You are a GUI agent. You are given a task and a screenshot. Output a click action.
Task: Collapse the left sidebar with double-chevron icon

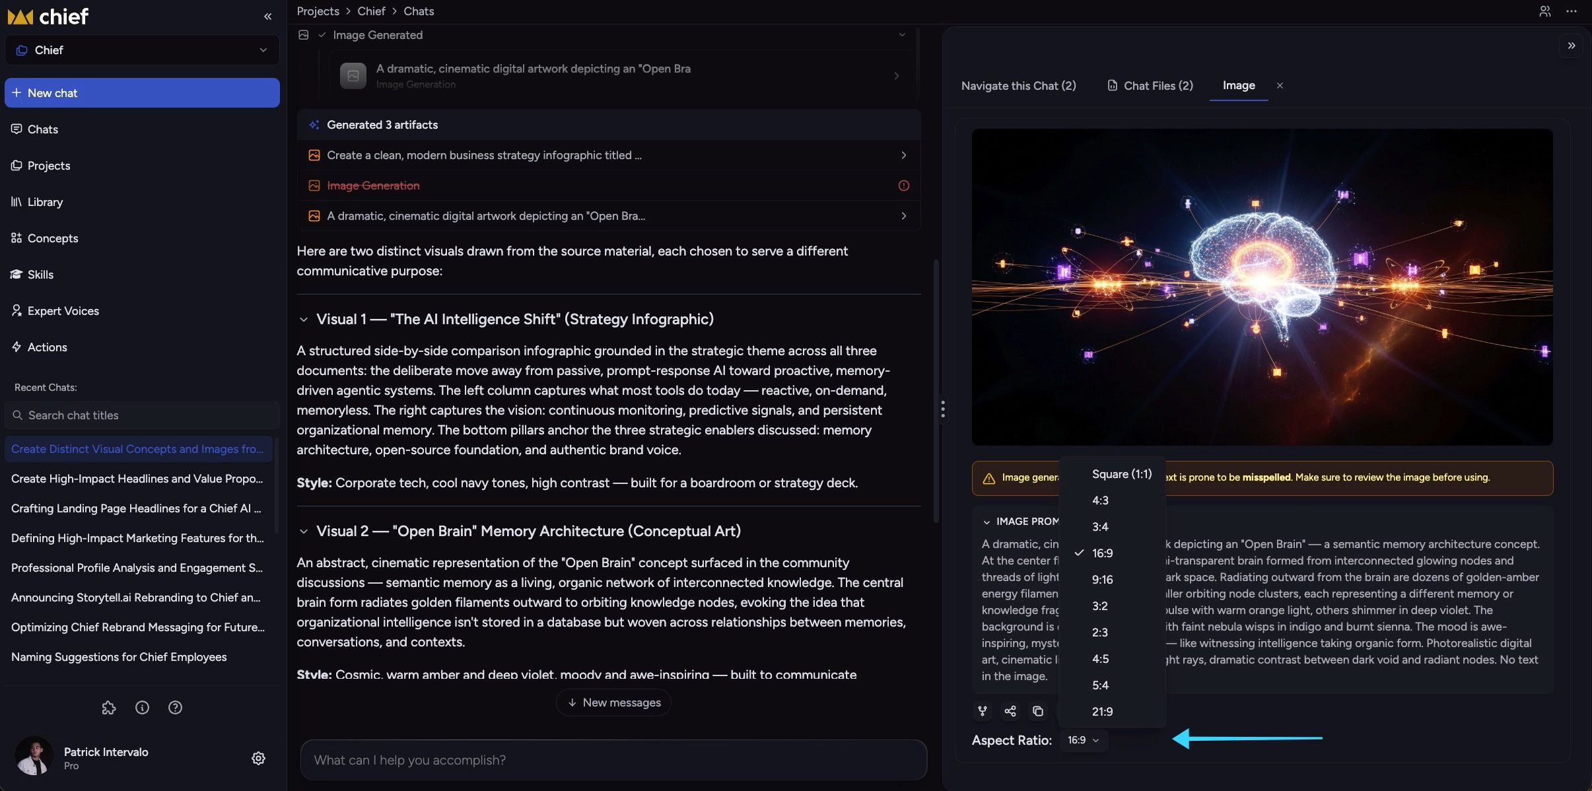(x=267, y=17)
